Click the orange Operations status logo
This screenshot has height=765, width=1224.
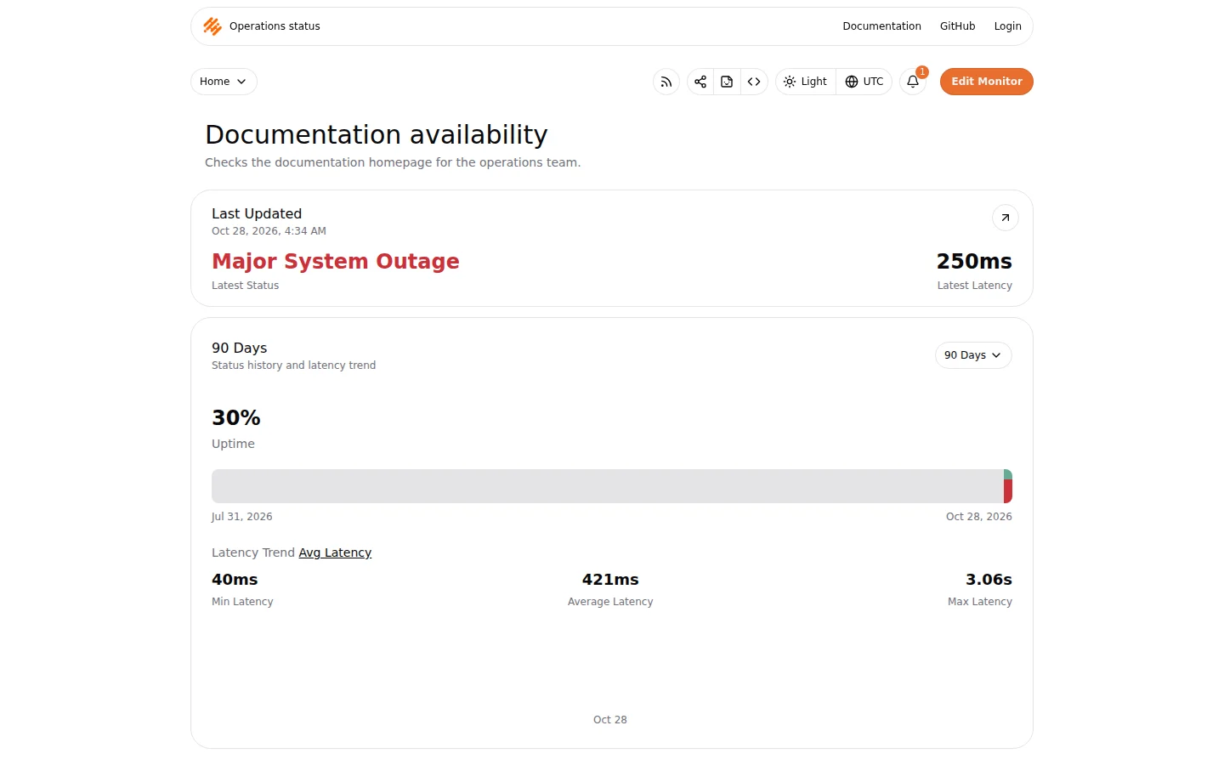tap(212, 26)
